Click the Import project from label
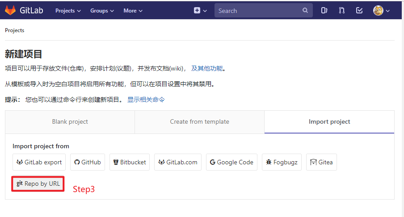The width and height of the screenshot is (404, 217). click(x=41, y=146)
